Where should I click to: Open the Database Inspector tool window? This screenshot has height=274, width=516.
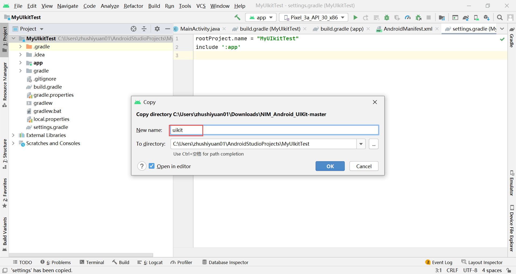tap(225, 262)
